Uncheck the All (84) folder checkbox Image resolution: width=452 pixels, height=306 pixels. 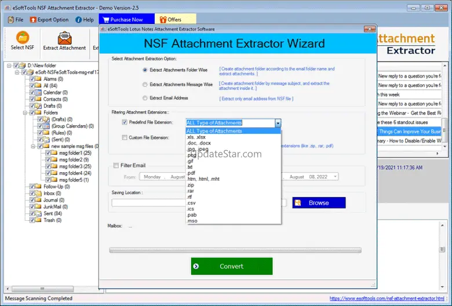coord(32,86)
